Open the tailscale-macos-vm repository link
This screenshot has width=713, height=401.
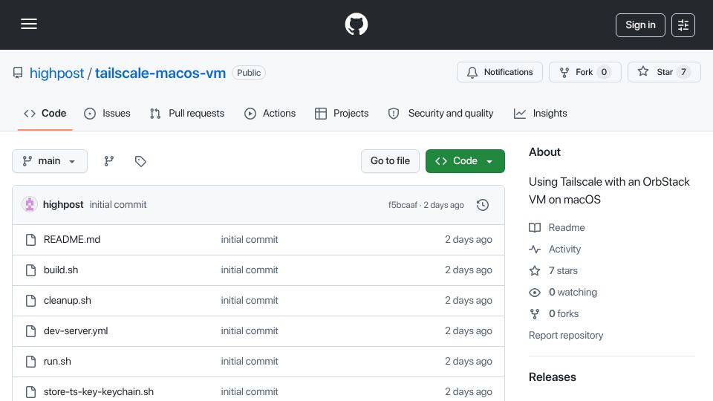click(x=160, y=74)
